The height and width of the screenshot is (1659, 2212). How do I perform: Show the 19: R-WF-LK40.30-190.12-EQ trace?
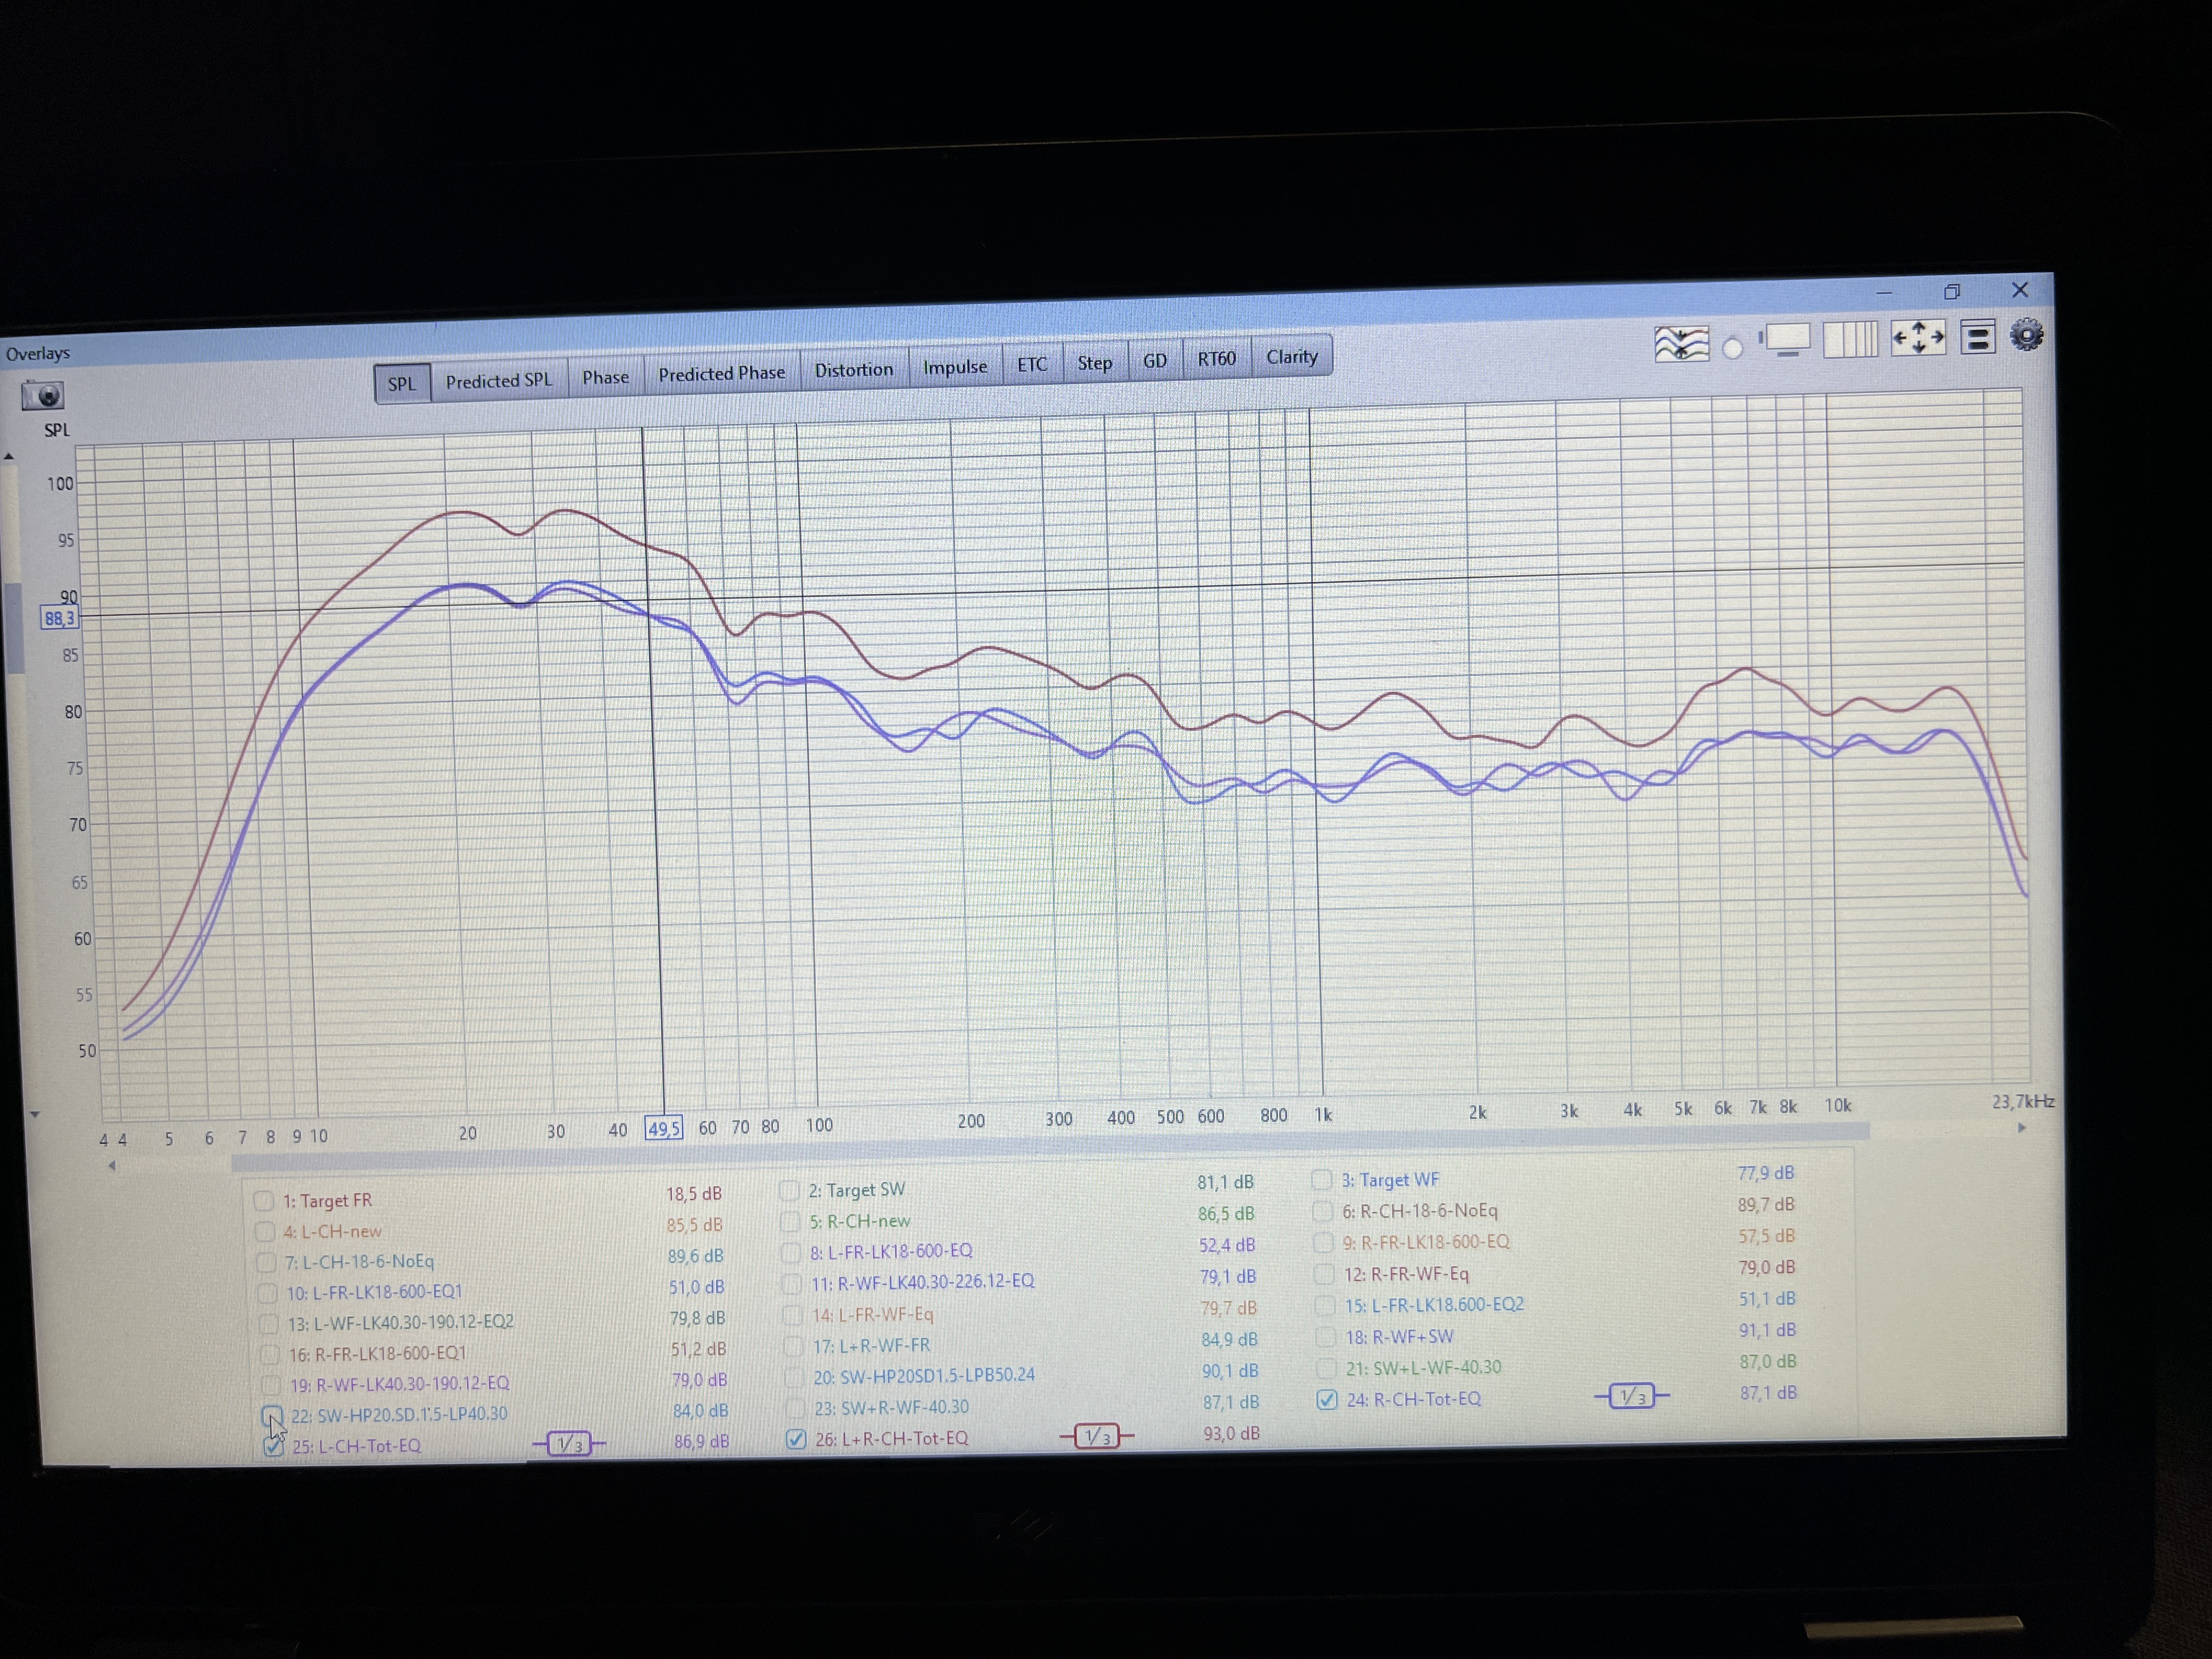tap(270, 1385)
